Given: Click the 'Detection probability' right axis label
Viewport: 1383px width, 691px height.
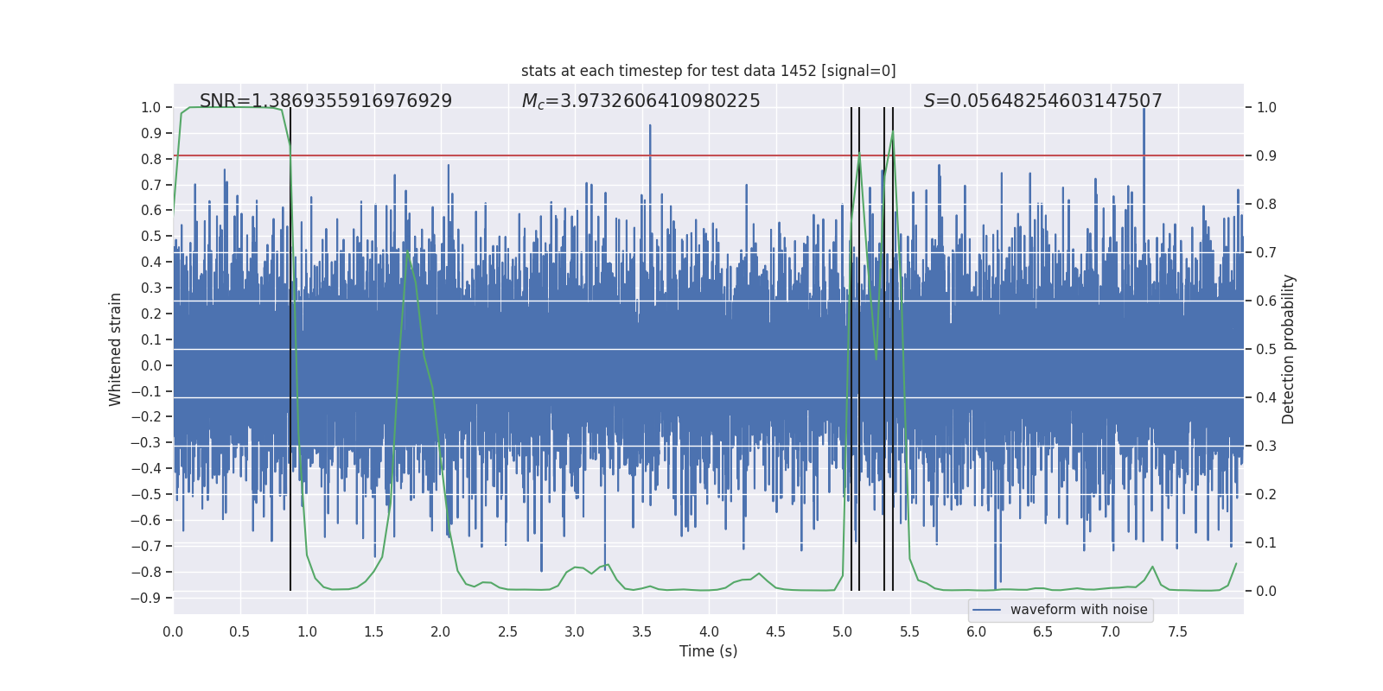Looking at the screenshot, I should (x=1289, y=349).
